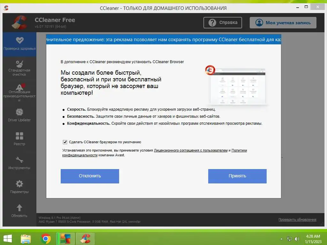Viewport: 327px width, 245px height.
Task: Minimize the CCleaner window
Action: (x=298, y=7)
